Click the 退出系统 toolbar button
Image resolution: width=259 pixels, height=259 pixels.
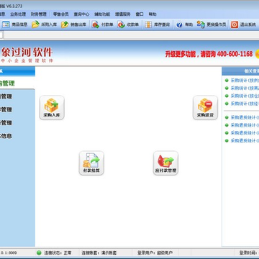(x=243, y=24)
